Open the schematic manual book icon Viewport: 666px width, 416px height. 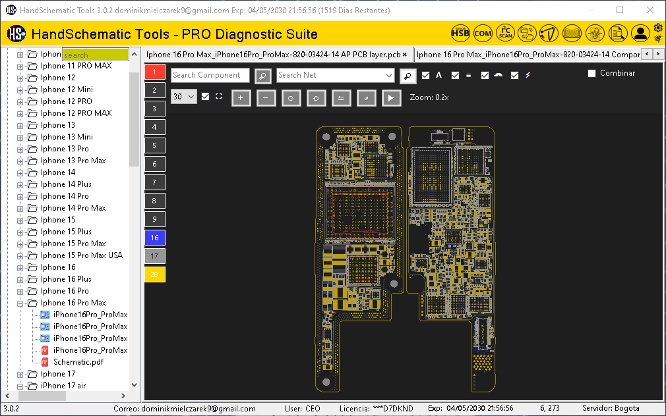point(572,33)
